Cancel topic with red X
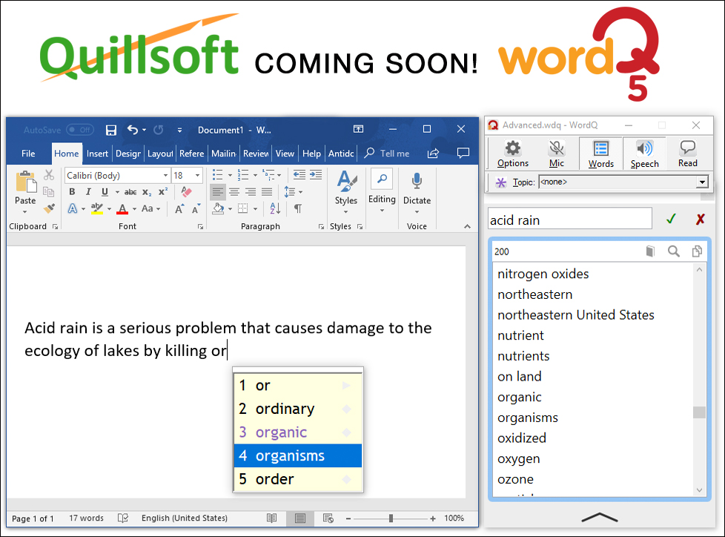 coord(701,219)
